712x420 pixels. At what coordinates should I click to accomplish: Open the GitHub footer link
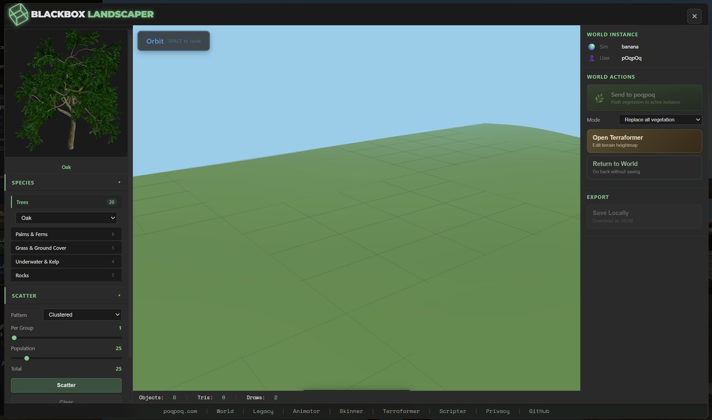539,411
